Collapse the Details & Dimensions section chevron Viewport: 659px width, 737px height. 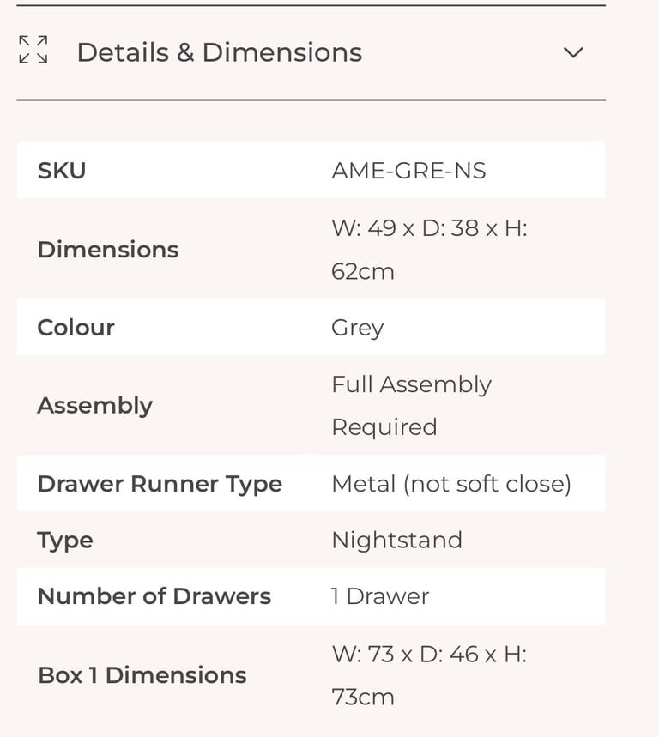573,52
